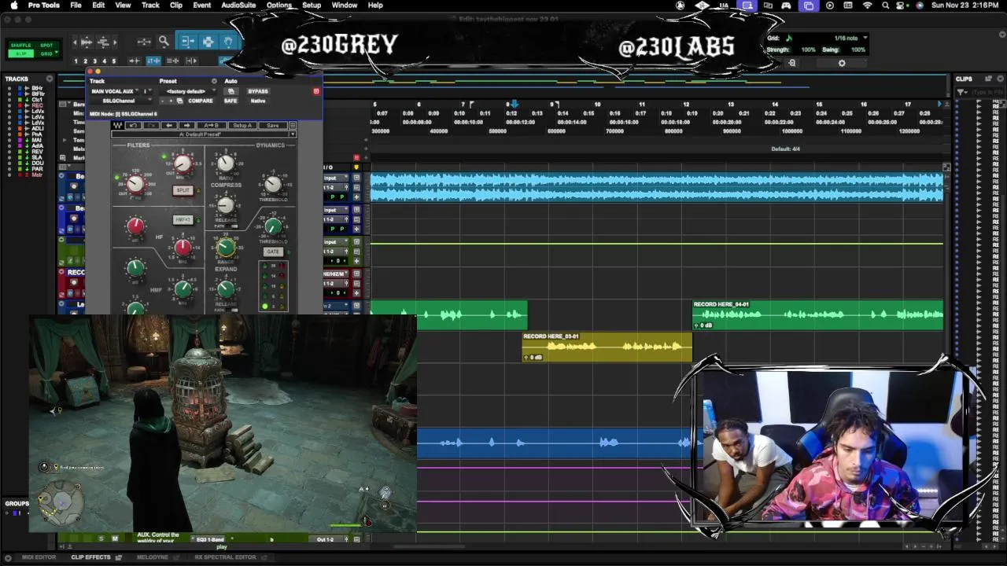
Task: Click the Waves logo in plugin toolbar
Action: click(x=117, y=126)
